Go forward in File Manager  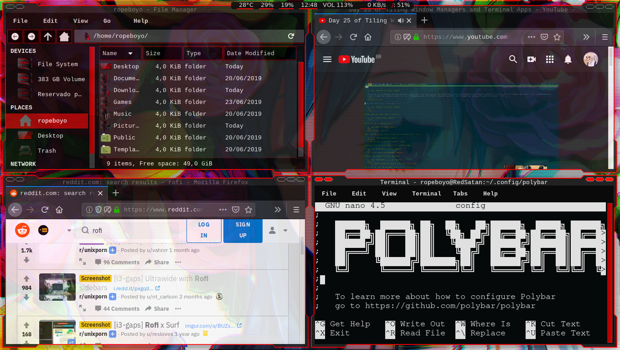[31, 36]
